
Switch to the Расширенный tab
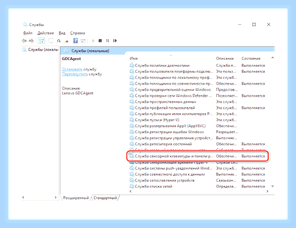coord(76,198)
